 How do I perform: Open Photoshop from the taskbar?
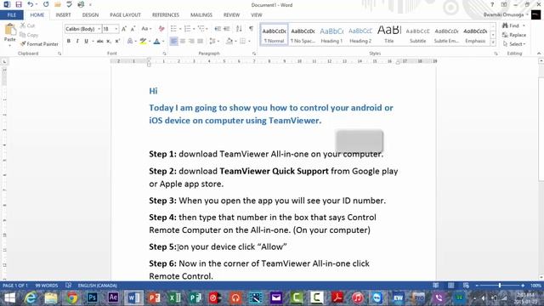tap(92, 297)
